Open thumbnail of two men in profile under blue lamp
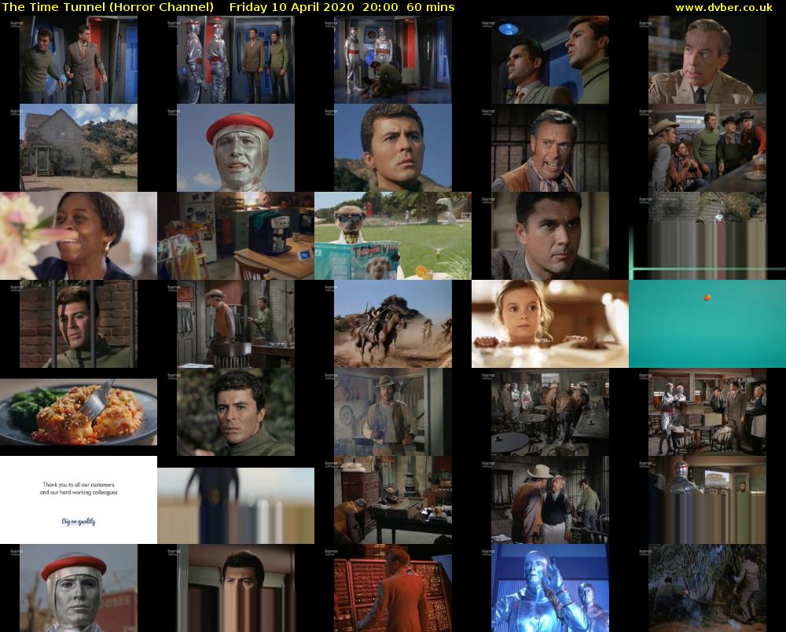Viewport: 786px width, 632px height. point(550,60)
